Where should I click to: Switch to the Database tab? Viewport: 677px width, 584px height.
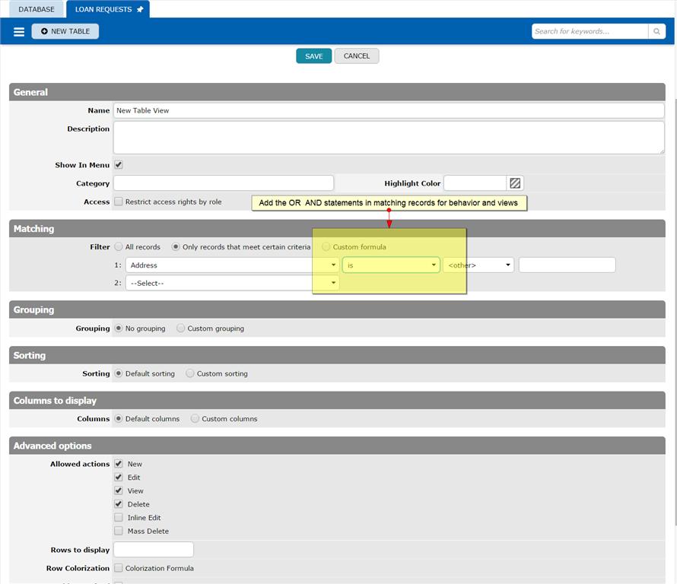(37, 9)
